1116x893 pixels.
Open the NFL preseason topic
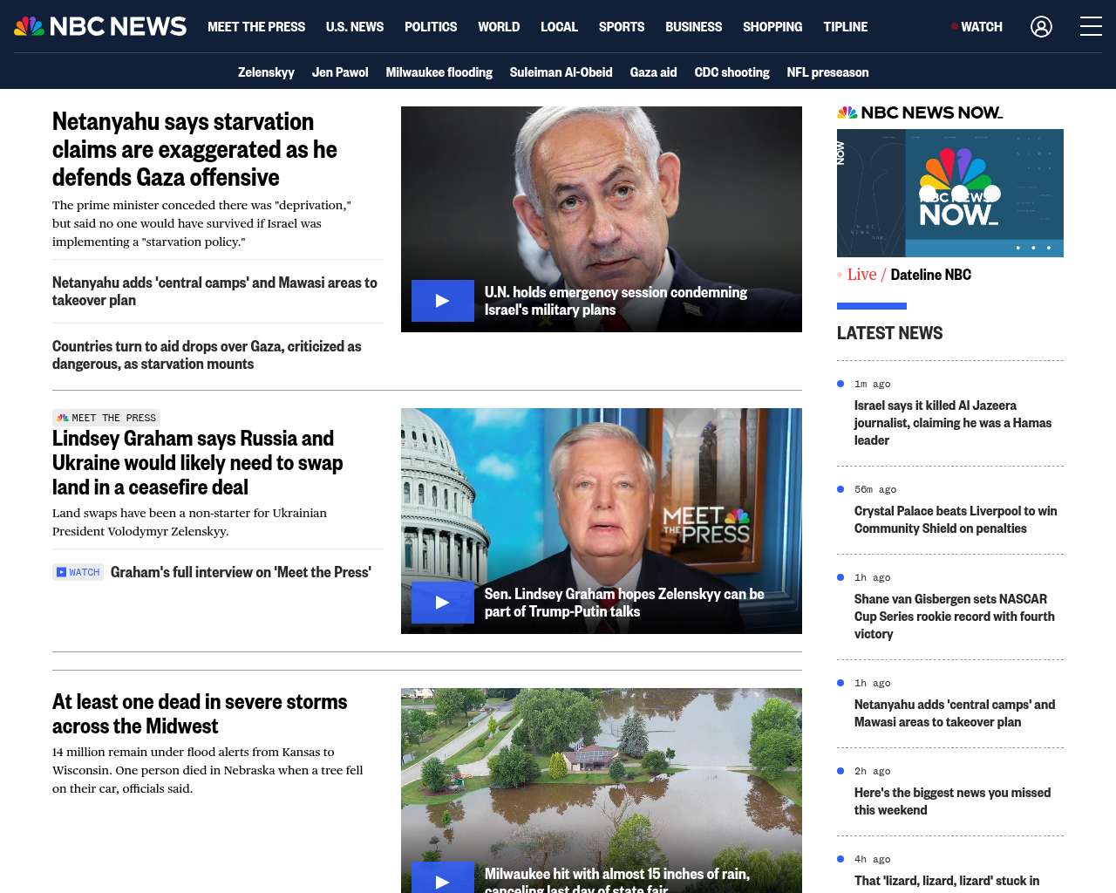coord(828,72)
